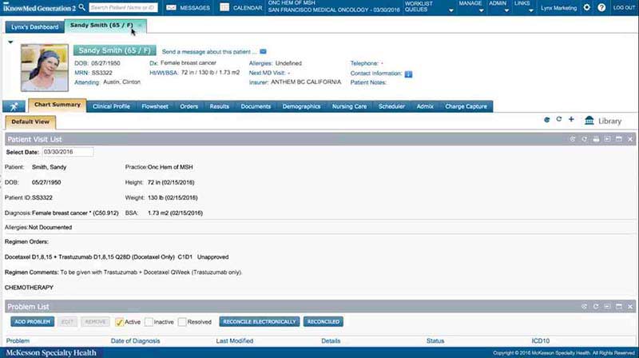
Task: Click first settings icon in Problem List header
Action: coord(584,306)
